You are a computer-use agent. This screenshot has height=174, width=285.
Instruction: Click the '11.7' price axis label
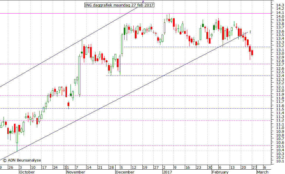point(280,102)
